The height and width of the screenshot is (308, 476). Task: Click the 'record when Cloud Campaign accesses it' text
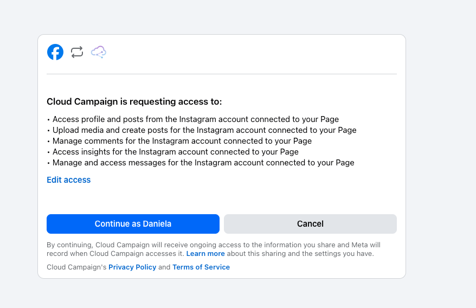[x=115, y=254]
